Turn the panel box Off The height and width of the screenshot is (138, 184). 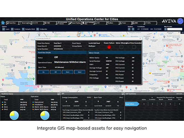pos(55,72)
